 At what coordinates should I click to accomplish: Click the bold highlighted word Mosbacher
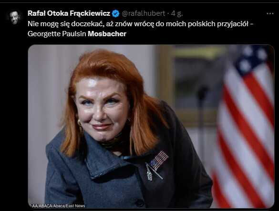pyautogui.click(x=107, y=34)
